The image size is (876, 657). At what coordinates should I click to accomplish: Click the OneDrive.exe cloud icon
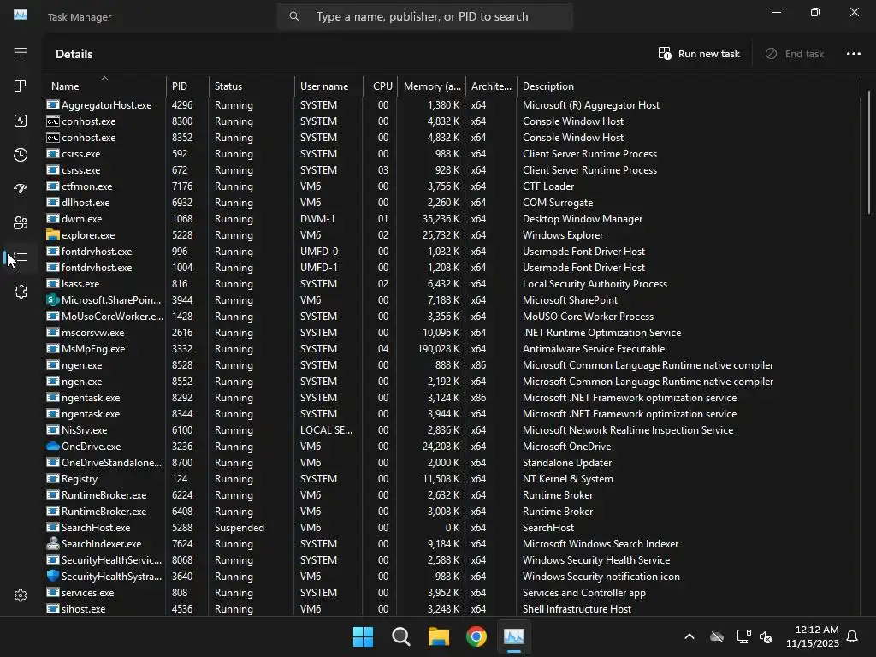click(52, 446)
